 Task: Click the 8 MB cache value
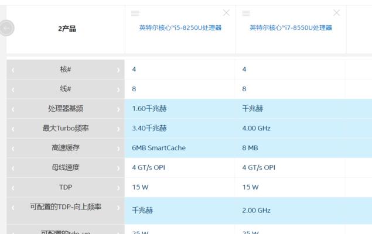(x=250, y=148)
